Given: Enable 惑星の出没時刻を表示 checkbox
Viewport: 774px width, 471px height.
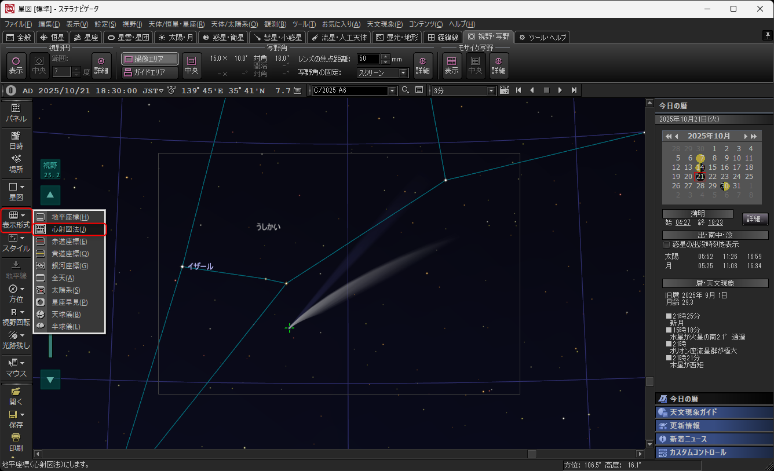Looking at the screenshot, I should 667,244.
